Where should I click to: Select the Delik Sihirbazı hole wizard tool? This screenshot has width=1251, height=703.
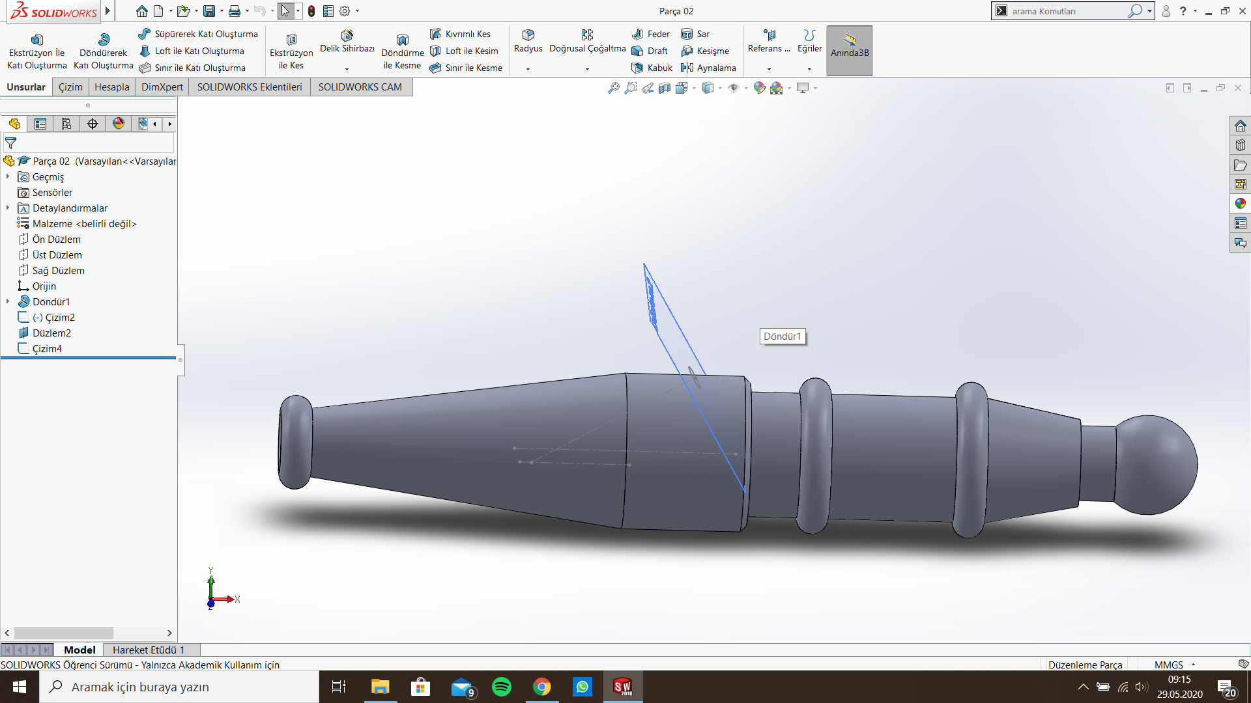(x=347, y=36)
